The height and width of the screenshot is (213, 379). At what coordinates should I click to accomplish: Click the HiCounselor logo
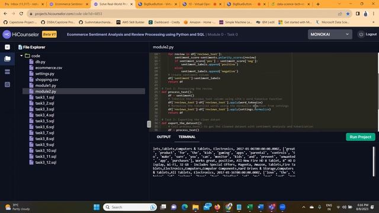pos(21,34)
